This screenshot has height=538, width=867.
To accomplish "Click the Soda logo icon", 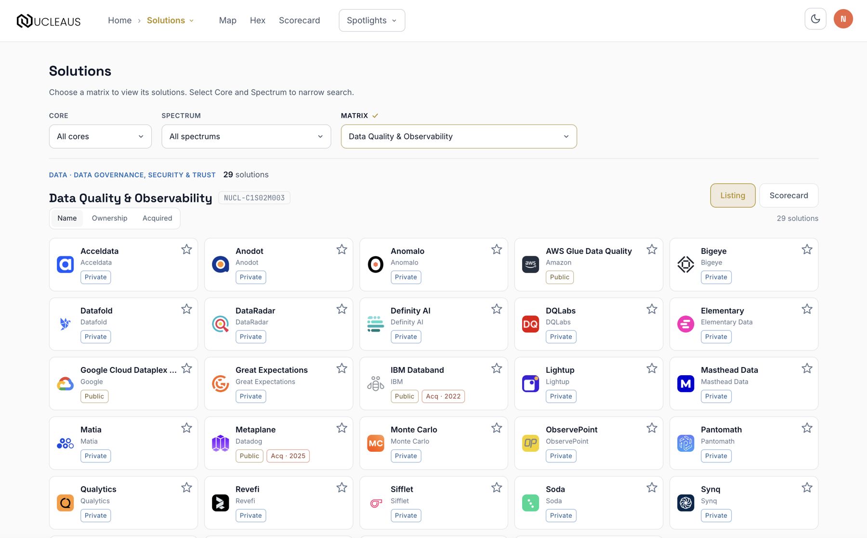I will coord(531,503).
